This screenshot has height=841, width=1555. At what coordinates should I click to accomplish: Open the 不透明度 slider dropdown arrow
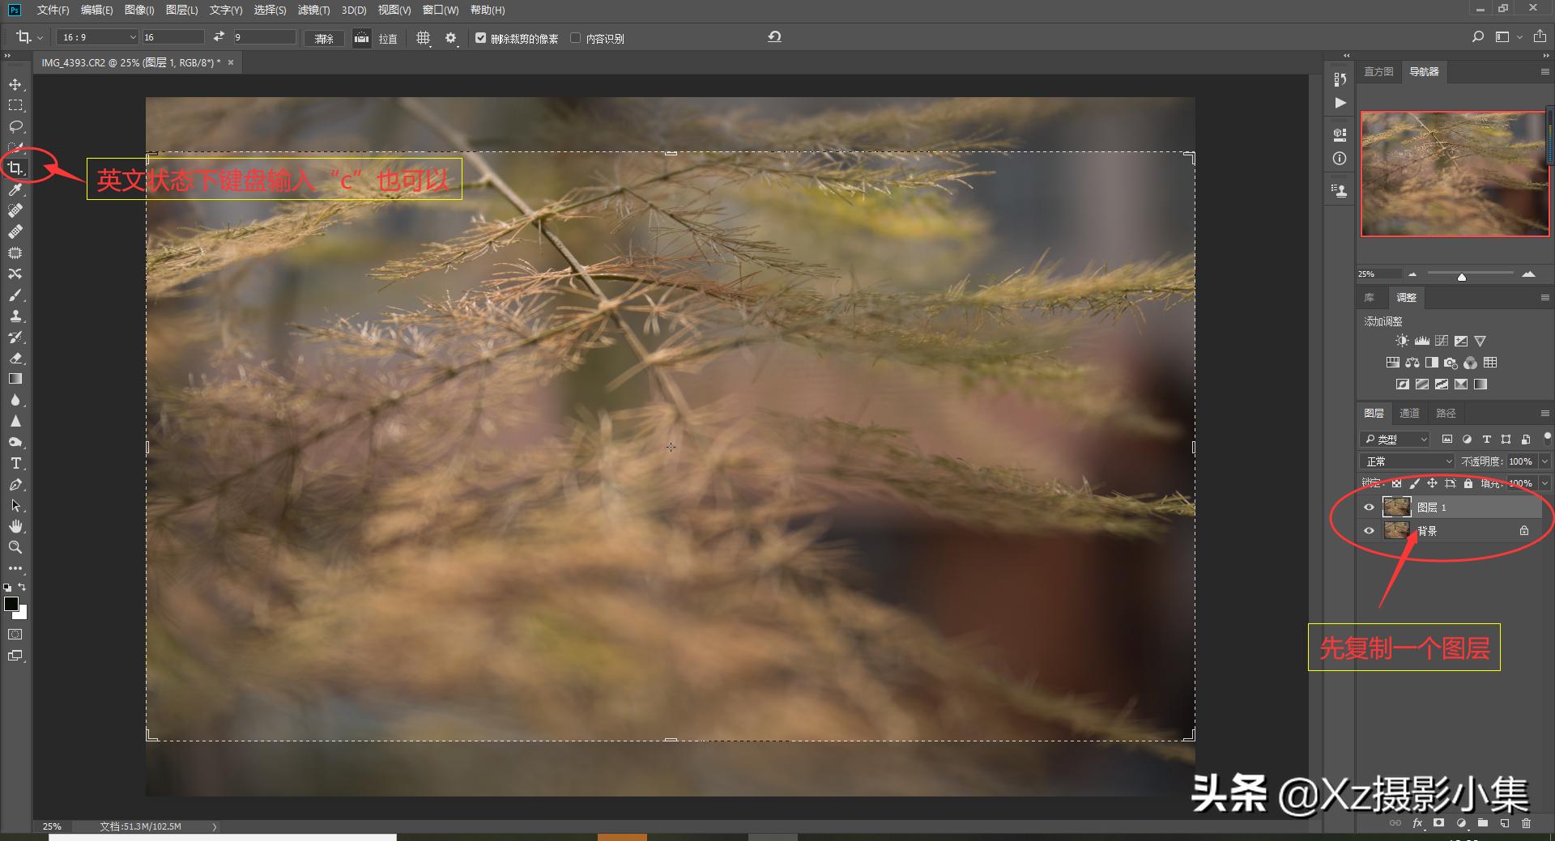pyautogui.click(x=1544, y=461)
